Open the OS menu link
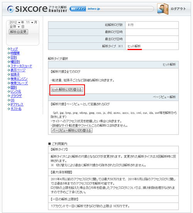Viewport: 193px width, 213px height. click(12, 100)
